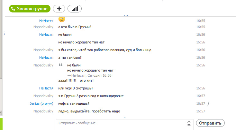
Task: Click the quote mark icon in quoted message
Action: coord(60,65)
